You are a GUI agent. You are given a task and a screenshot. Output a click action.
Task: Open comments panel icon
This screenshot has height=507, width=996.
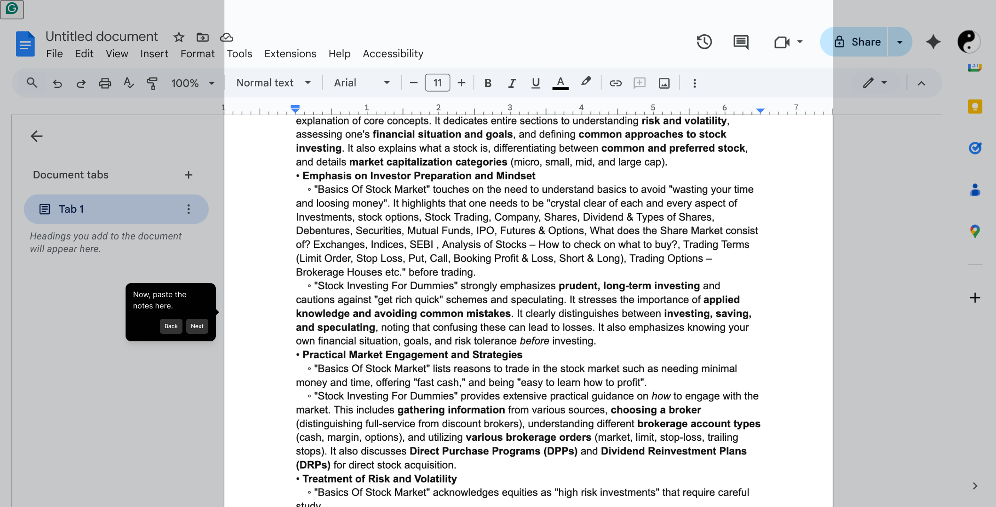(x=741, y=42)
